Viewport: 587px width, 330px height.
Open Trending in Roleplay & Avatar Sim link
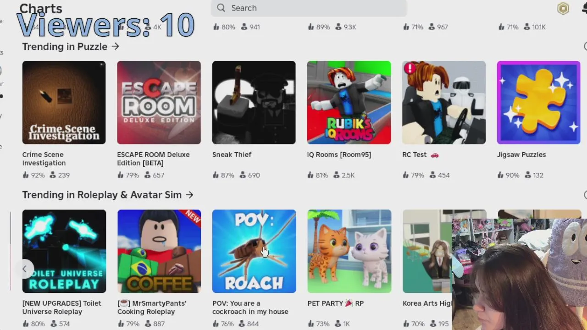pyautogui.click(x=108, y=195)
